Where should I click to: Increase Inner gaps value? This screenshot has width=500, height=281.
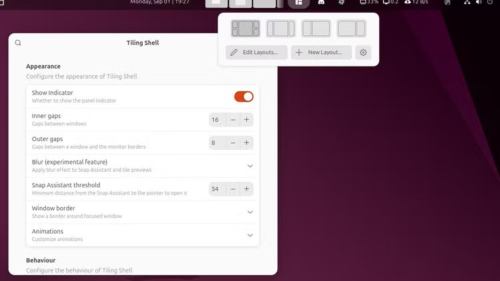(247, 120)
